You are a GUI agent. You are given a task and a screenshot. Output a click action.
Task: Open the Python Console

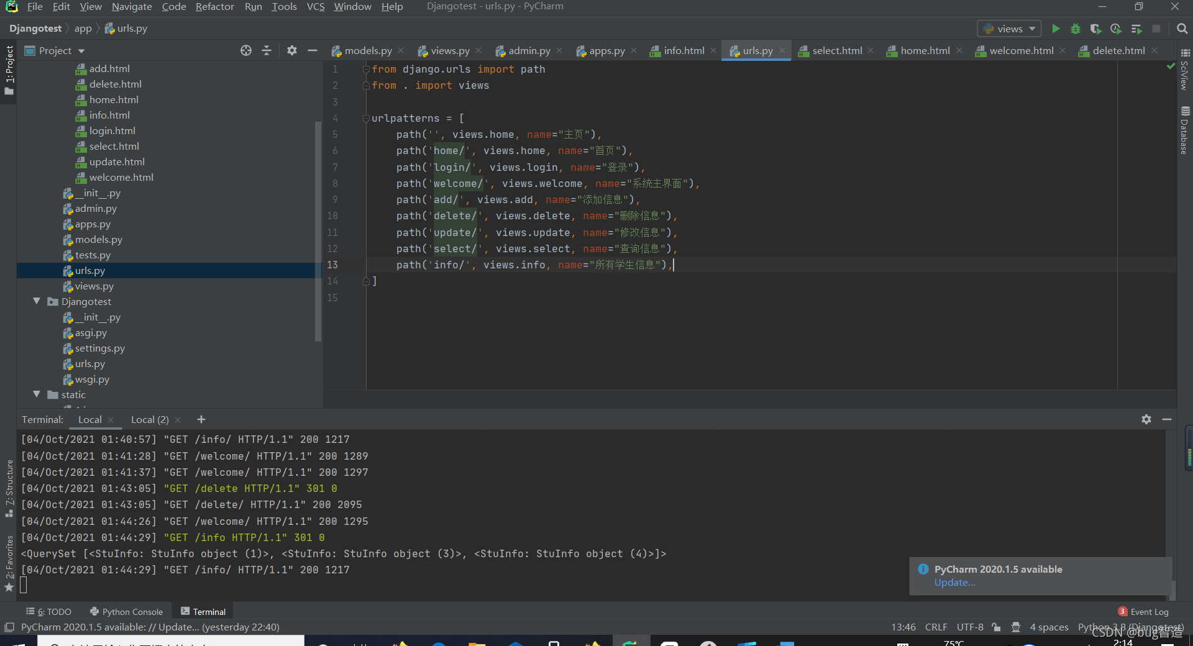[126, 612]
